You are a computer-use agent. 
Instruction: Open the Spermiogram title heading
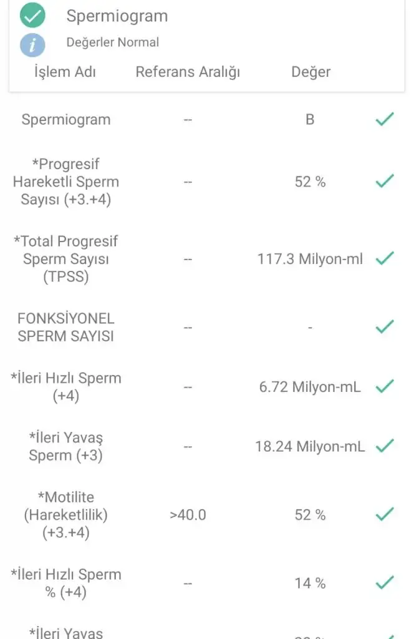tap(117, 16)
